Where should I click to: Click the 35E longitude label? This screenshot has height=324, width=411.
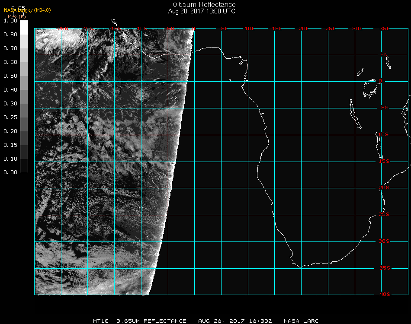pos(385,29)
